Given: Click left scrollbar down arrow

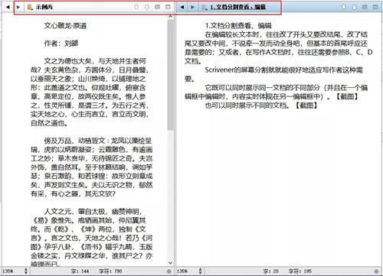Looking at the screenshot, I should pos(170,263).
